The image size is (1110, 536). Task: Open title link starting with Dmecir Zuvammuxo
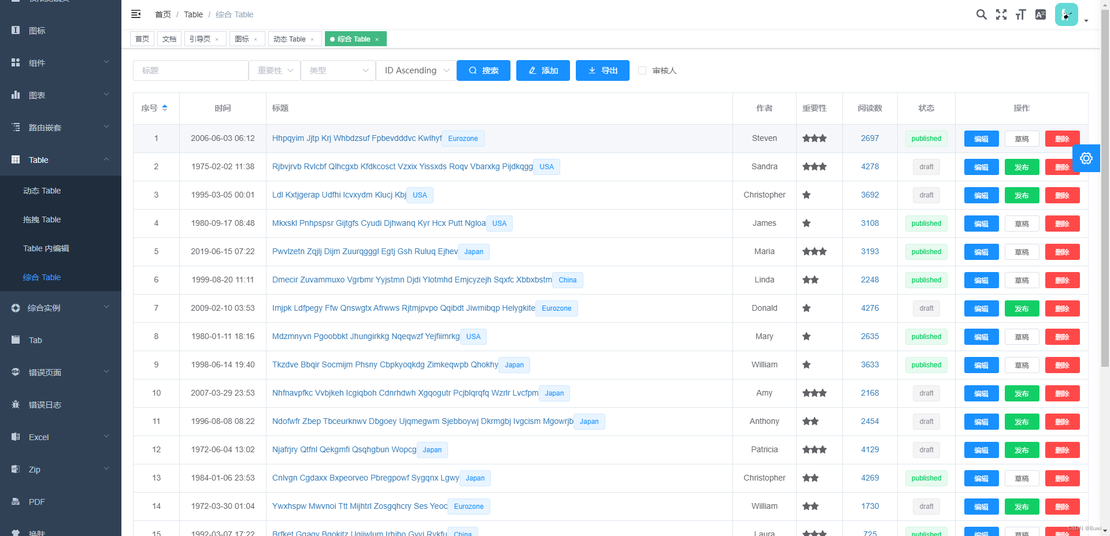tap(412, 280)
